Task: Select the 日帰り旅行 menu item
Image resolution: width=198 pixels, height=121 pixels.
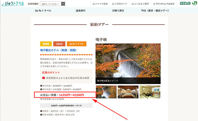Action: [118, 11]
